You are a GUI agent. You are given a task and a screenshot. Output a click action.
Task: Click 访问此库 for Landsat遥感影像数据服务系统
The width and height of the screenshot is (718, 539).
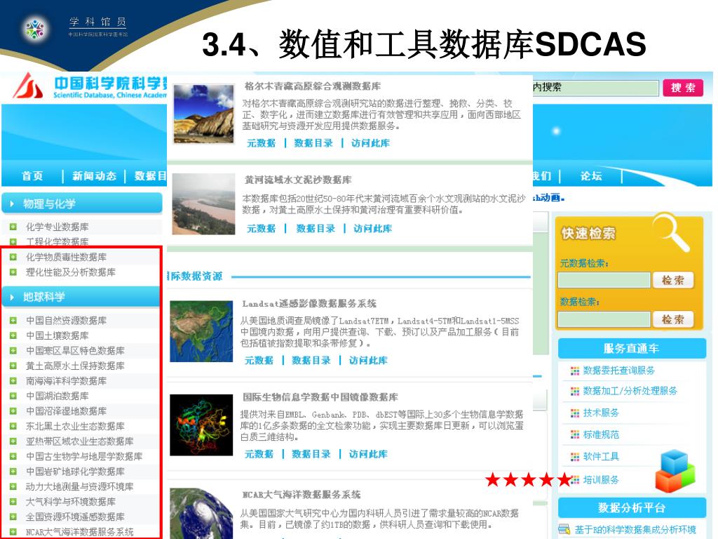[368, 360]
